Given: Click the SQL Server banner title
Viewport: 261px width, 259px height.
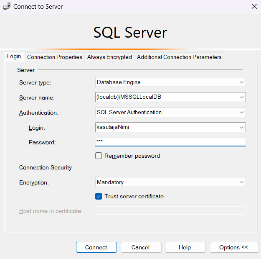Looking at the screenshot, I should point(130,33).
